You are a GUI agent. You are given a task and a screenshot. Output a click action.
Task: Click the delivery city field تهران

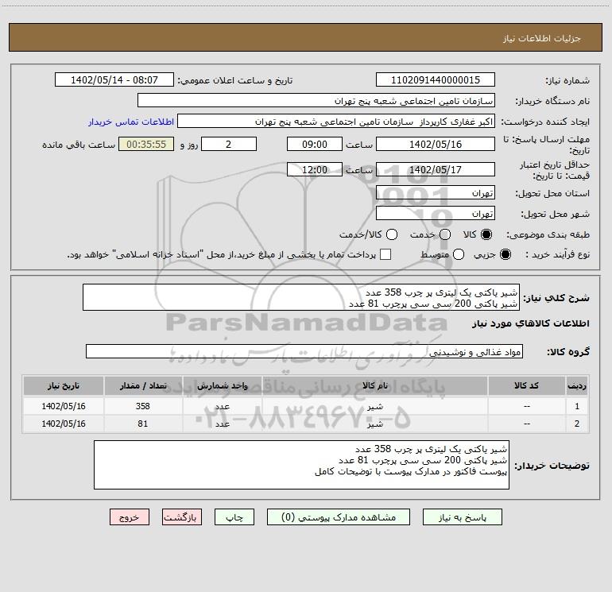point(436,214)
